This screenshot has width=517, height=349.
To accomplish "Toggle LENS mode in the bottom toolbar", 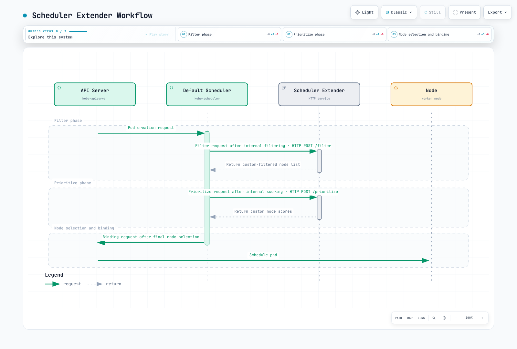I will click(x=421, y=318).
